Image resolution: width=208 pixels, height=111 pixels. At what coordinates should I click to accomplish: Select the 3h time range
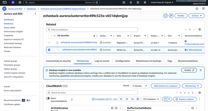121,99
